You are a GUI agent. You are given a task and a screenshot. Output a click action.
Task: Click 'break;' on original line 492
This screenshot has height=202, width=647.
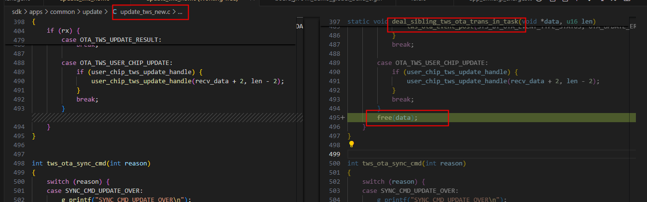87,99
